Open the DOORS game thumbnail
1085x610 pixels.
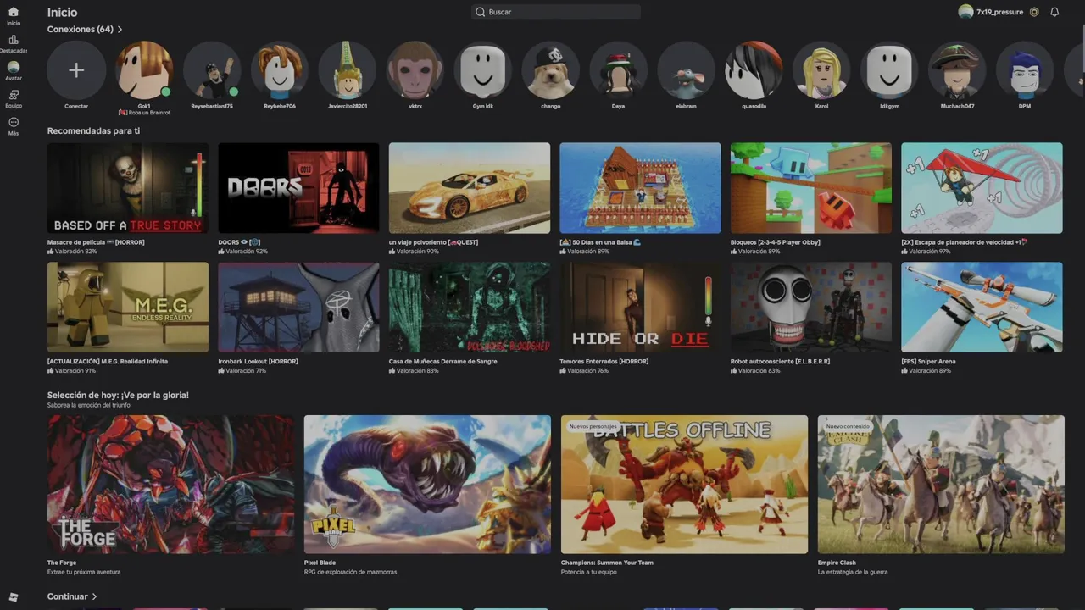tap(298, 188)
